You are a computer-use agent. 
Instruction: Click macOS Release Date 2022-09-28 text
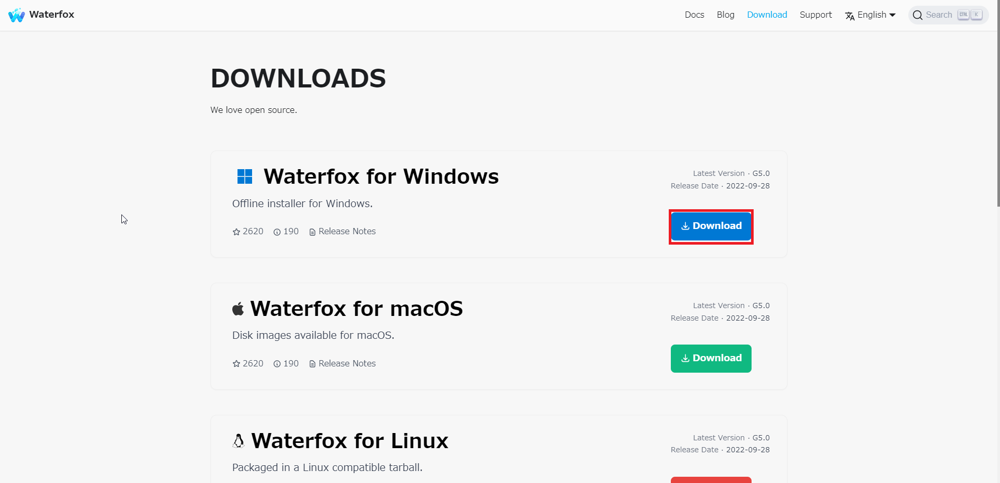click(720, 318)
